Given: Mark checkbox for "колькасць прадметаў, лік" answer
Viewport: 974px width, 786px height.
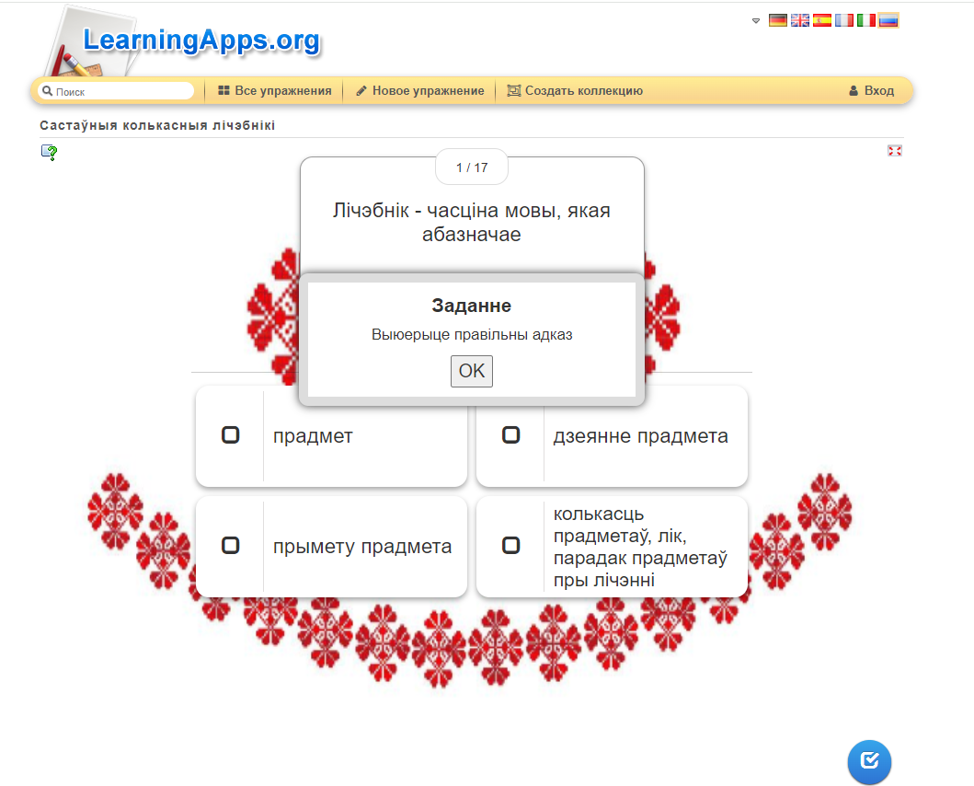Looking at the screenshot, I should click(511, 546).
